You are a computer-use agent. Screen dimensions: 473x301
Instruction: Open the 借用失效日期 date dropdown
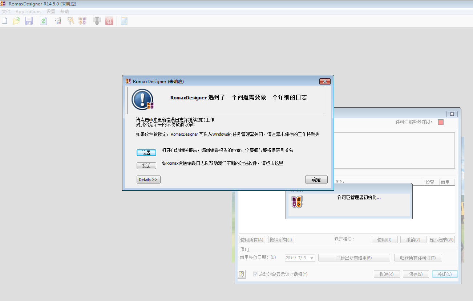coord(312,258)
